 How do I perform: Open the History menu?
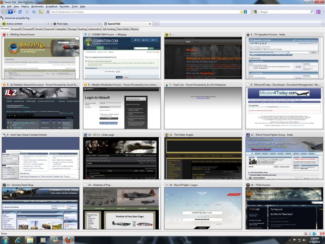25,6
